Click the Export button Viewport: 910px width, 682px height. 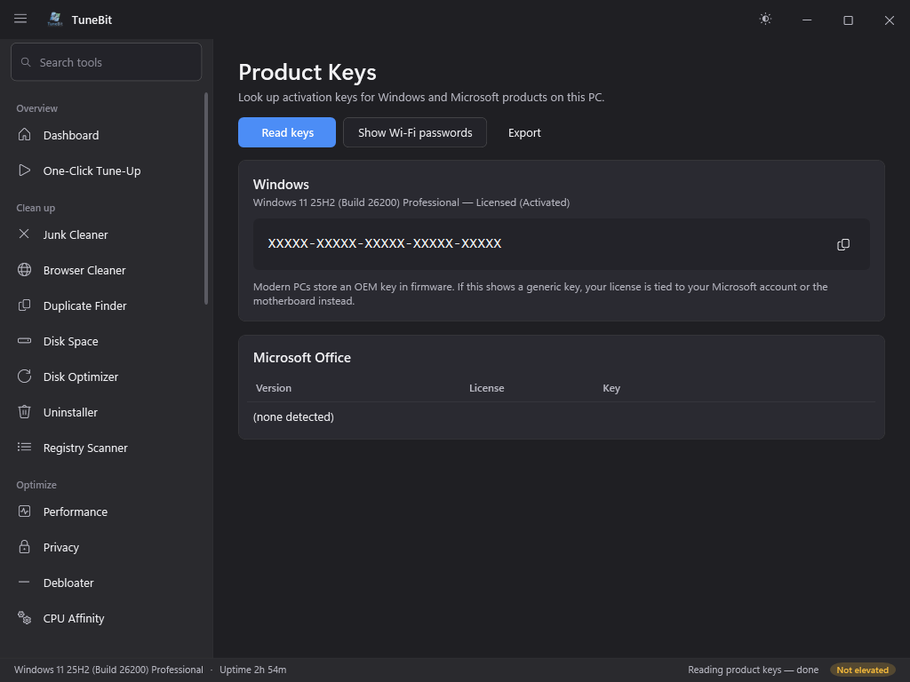coord(524,132)
